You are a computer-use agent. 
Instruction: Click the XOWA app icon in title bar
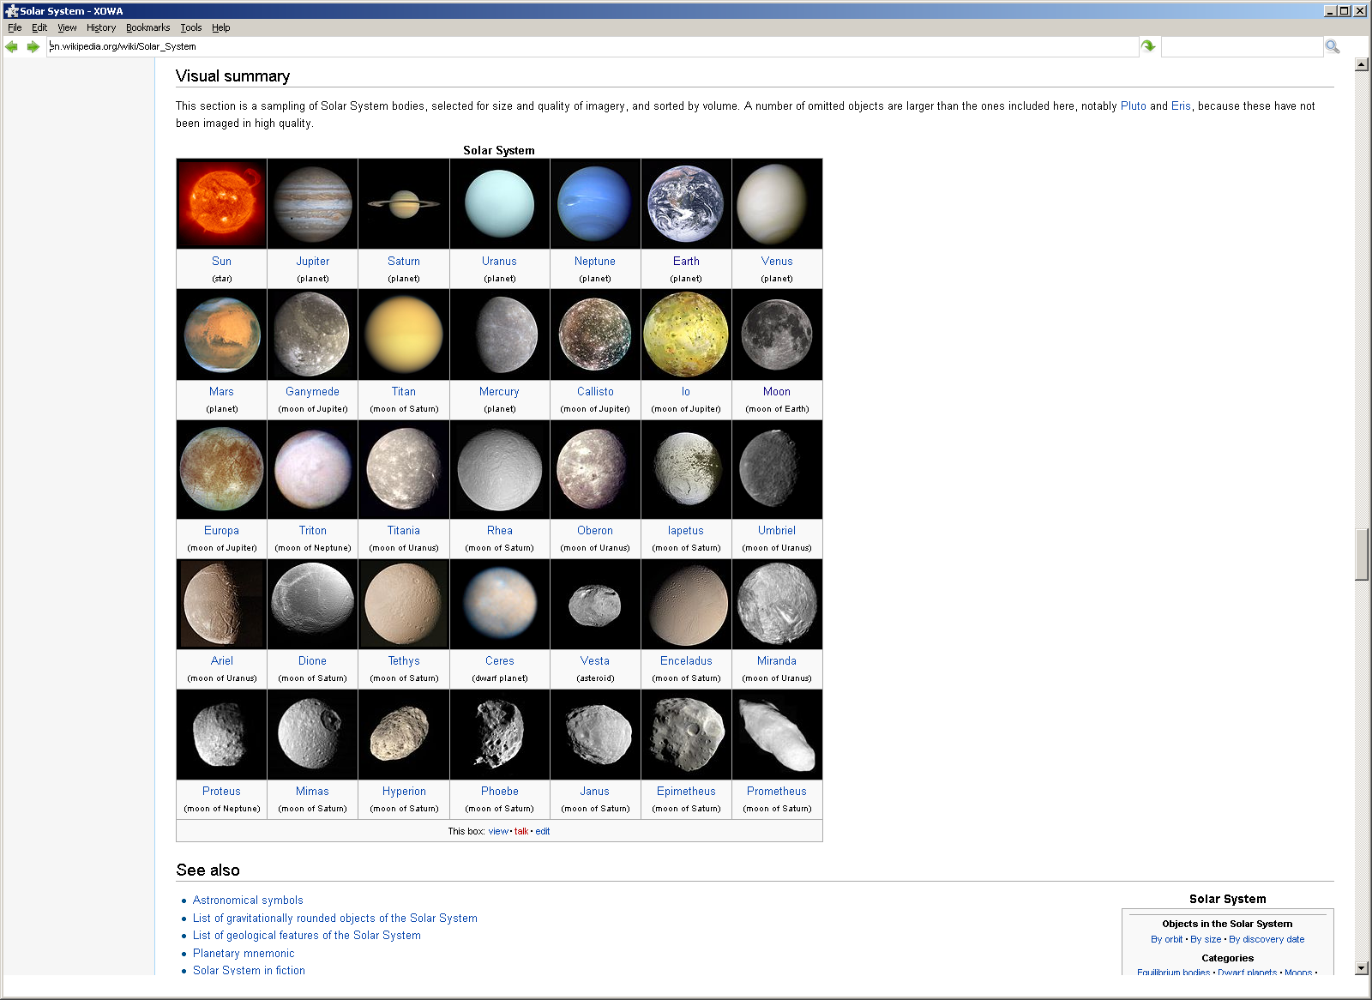[11, 11]
